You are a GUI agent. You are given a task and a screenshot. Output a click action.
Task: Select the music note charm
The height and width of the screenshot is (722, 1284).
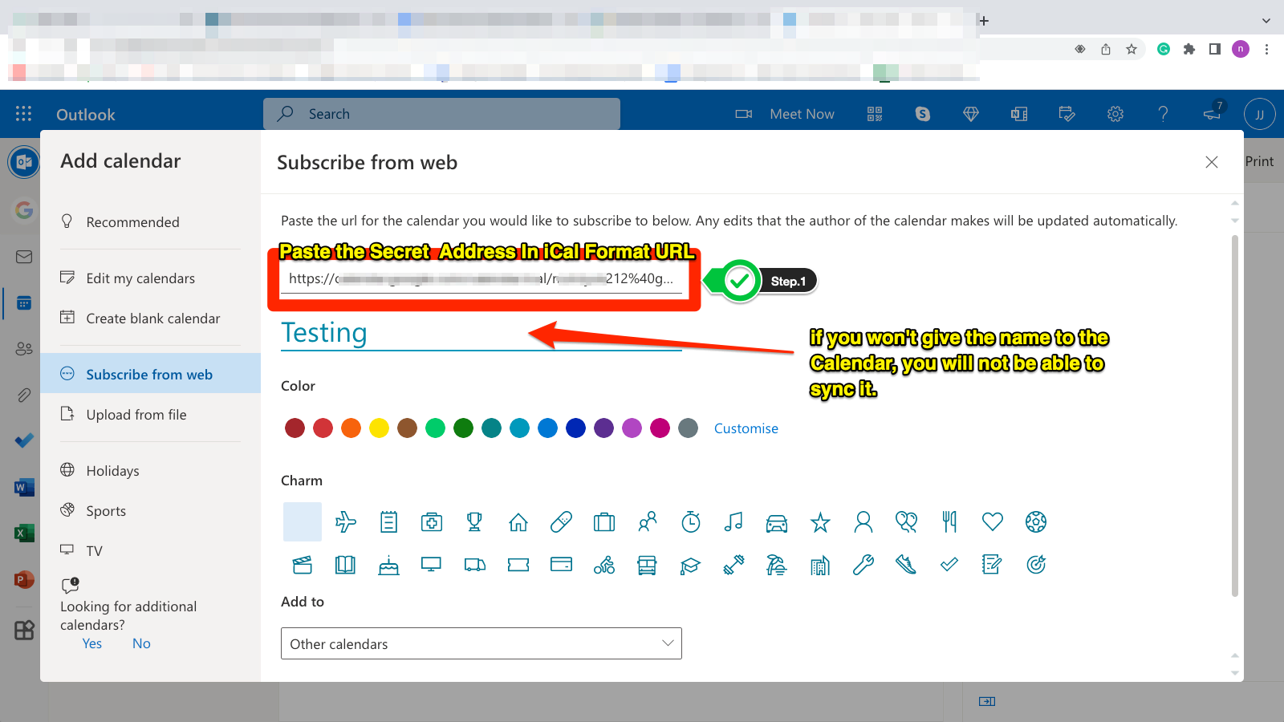pos(734,521)
